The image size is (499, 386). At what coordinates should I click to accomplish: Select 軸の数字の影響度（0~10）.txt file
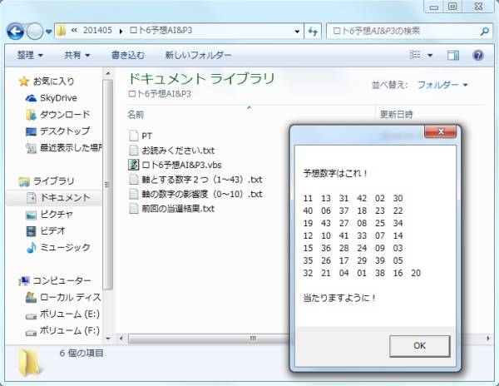point(195,194)
